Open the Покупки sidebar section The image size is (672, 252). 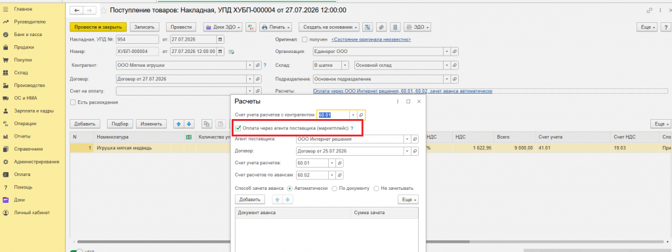(23, 60)
